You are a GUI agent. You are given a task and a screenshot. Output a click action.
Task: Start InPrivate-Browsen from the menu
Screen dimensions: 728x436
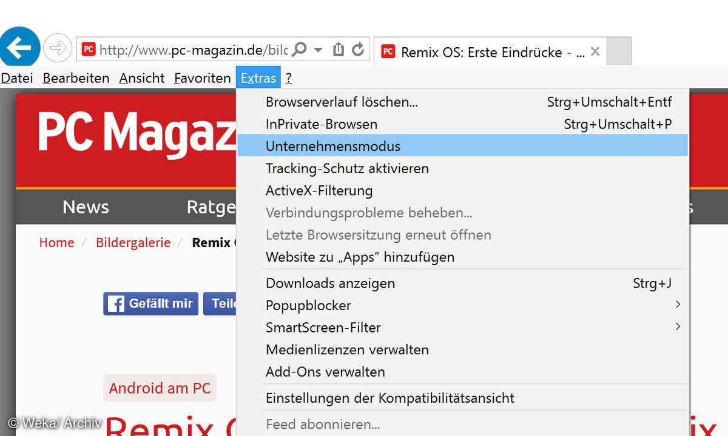[463, 124]
